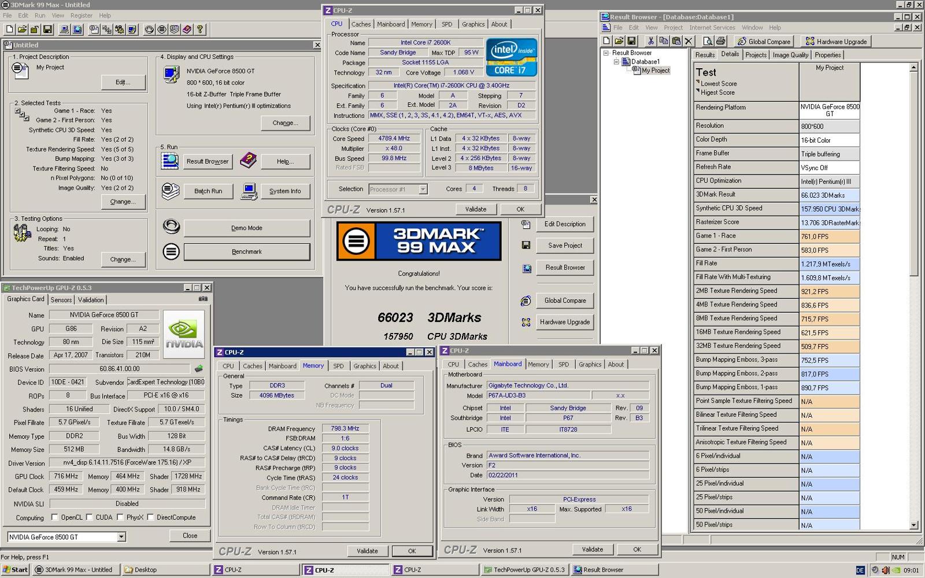
Task: Click the Save Project button
Action: (565, 245)
